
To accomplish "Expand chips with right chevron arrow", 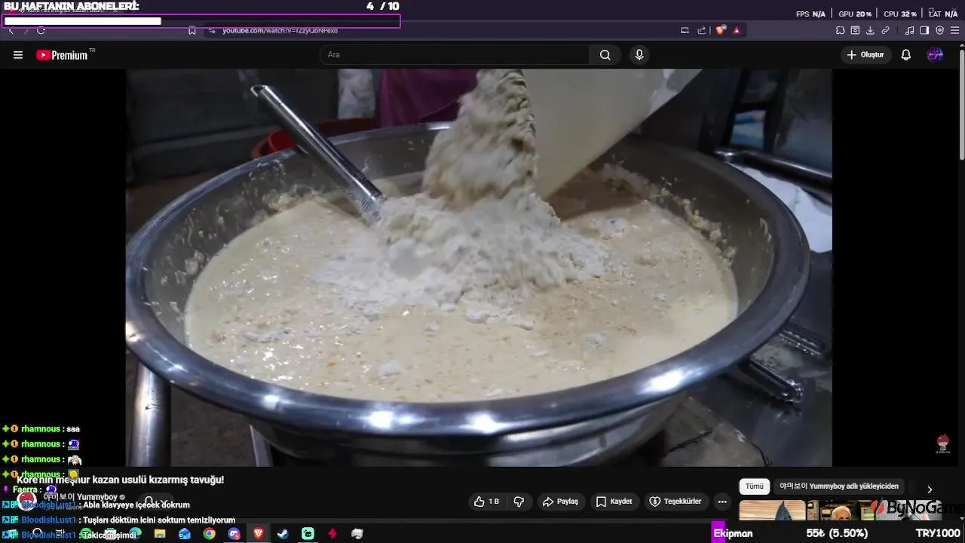I will (x=930, y=489).
